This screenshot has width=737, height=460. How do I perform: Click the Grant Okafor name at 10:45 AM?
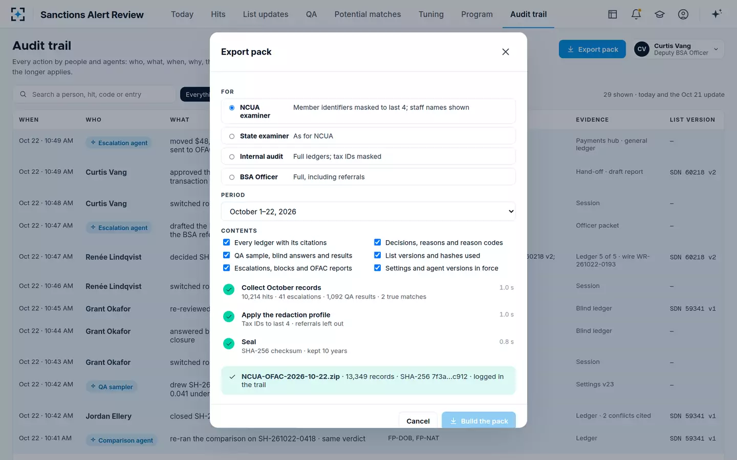tap(108, 309)
